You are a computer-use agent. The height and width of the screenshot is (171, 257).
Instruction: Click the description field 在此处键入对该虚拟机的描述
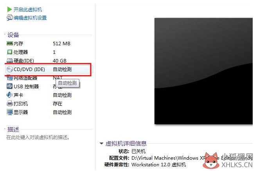click(38, 137)
